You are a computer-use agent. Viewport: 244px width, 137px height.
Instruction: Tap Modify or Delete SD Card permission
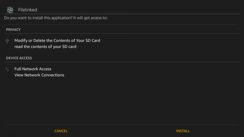tap(57, 40)
